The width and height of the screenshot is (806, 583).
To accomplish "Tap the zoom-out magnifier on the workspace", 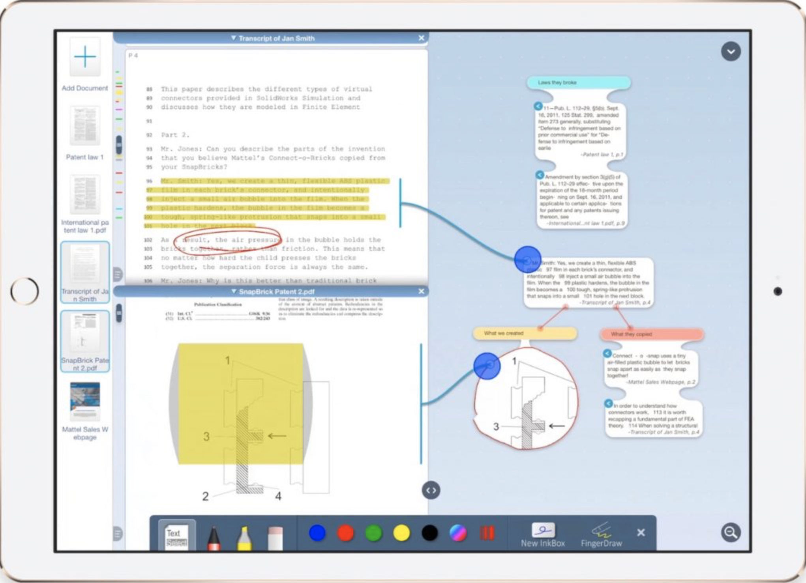I will tap(731, 533).
